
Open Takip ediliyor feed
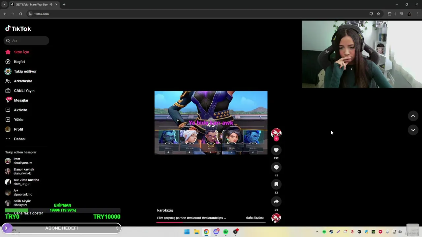tap(25, 71)
